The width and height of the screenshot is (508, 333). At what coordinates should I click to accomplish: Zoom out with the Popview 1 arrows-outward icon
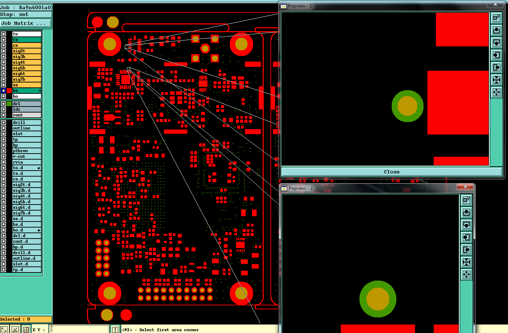496,92
